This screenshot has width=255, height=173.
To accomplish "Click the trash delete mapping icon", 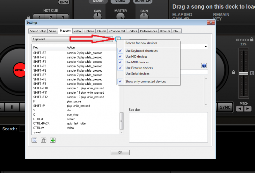I will tap(43, 140).
